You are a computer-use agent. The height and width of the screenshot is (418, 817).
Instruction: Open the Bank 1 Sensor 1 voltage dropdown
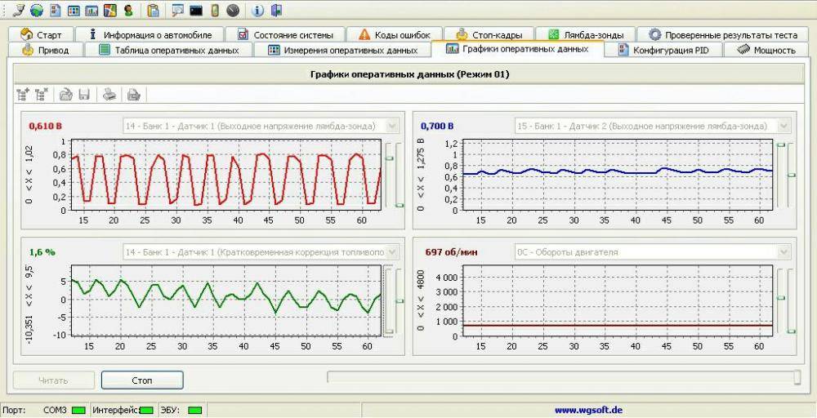click(391, 126)
